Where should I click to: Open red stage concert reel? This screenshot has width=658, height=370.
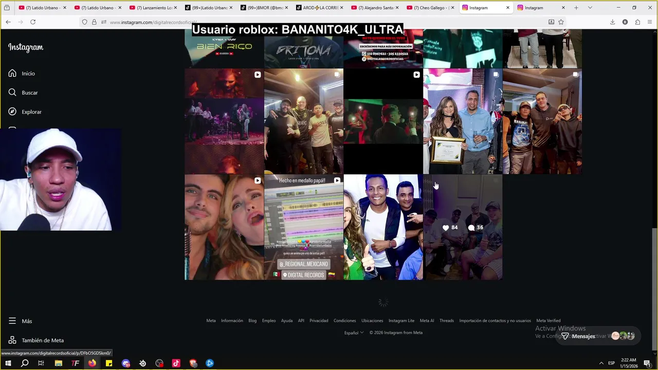tap(224, 121)
